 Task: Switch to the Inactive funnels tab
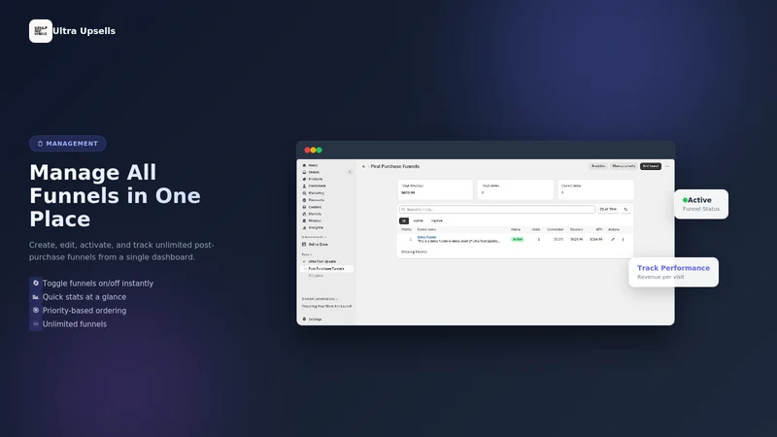coord(436,221)
